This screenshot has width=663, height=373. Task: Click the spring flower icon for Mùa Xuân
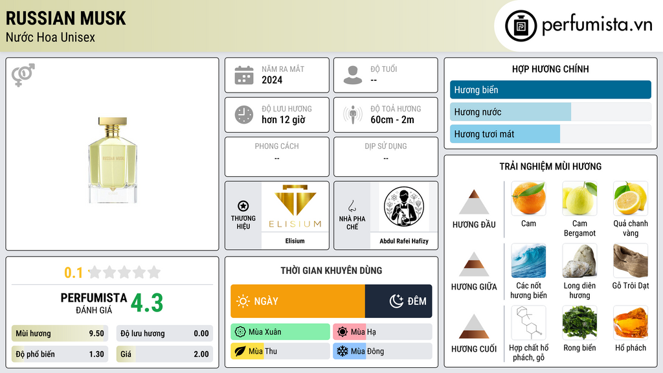pyautogui.click(x=240, y=332)
